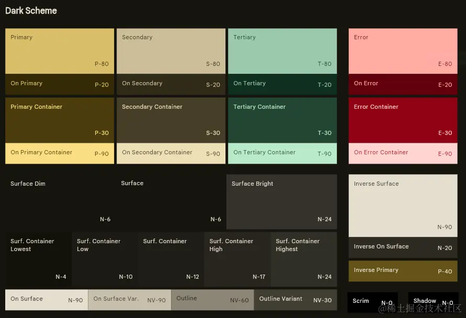Select the Shadow N-0 swatch

[433, 302]
